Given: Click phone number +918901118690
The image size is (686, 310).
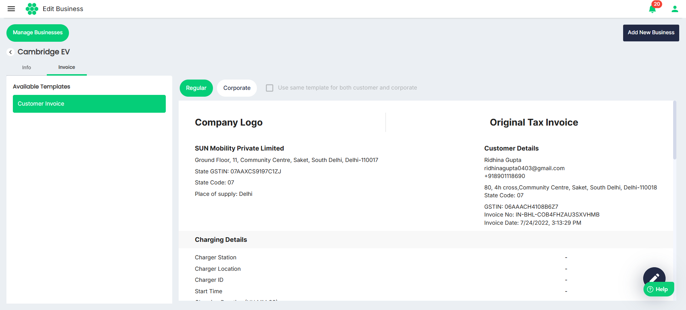Looking at the screenshot, I should tap(504, 176).
